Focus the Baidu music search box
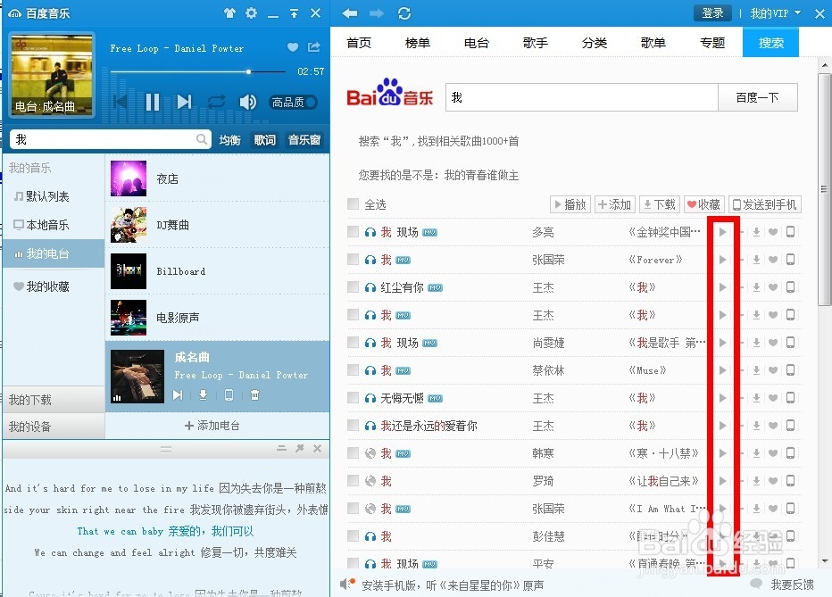832x597 pixels. tap(582, 97)
